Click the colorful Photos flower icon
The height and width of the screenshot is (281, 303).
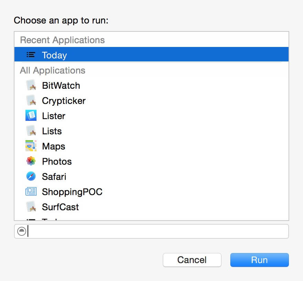coord(31,161)
